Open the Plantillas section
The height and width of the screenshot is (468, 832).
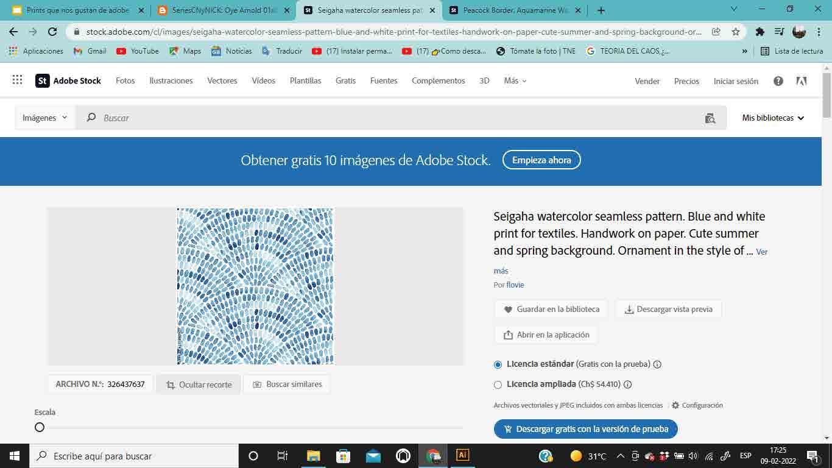tap(306, 80)
